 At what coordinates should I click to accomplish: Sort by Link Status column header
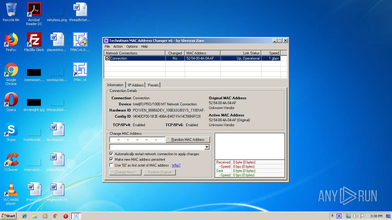pos(241,53)
